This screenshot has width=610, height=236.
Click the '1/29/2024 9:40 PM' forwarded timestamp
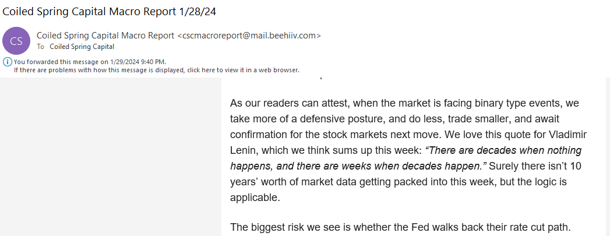click(138, 62)
